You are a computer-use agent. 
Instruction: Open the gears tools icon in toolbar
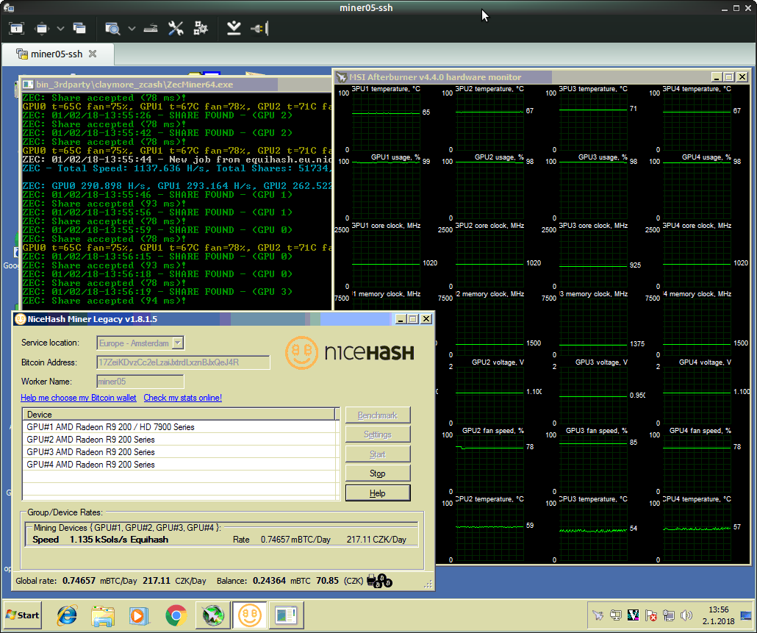[201, 29]
